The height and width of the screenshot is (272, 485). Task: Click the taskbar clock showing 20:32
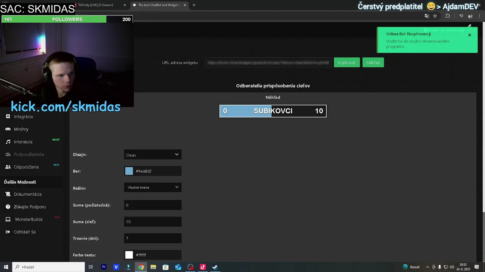463,267
